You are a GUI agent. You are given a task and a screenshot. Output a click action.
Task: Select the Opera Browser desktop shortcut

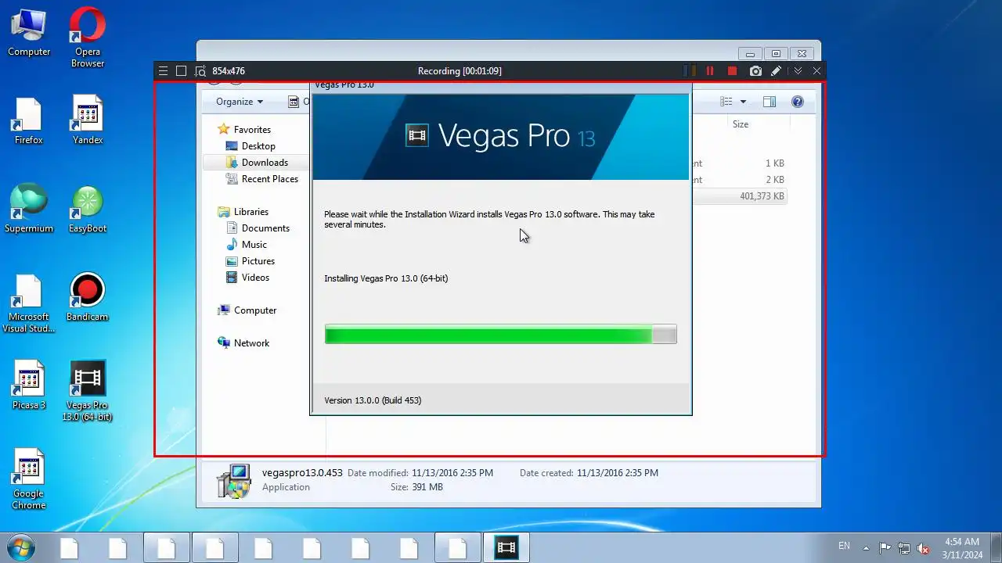(88, 37)
